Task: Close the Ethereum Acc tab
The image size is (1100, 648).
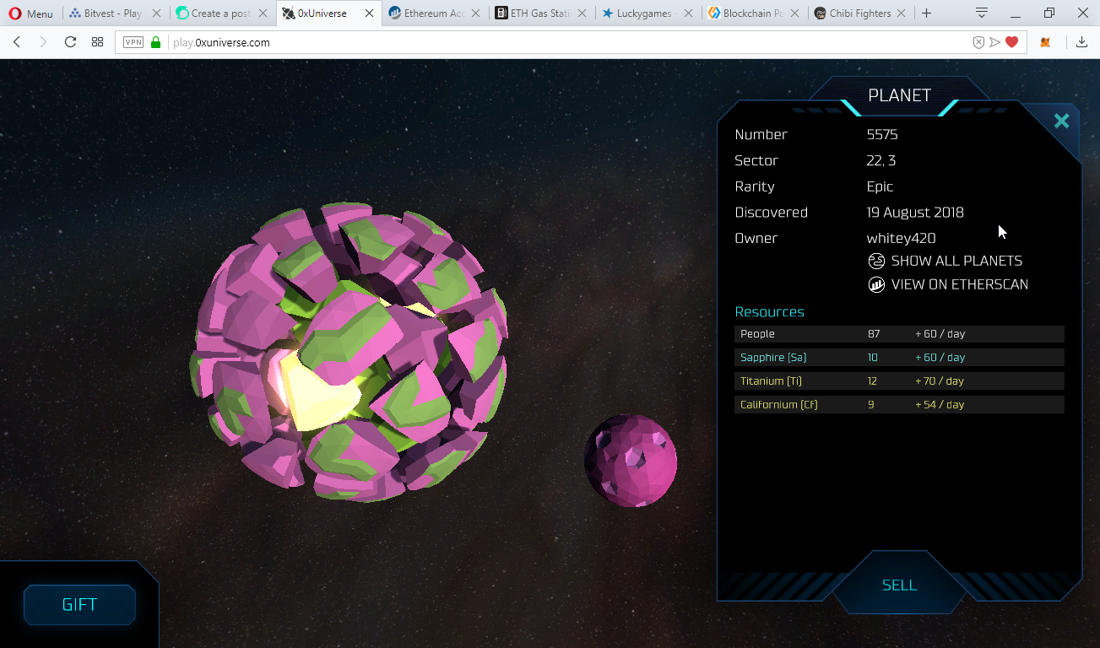Action: click(x=475, y=13)
